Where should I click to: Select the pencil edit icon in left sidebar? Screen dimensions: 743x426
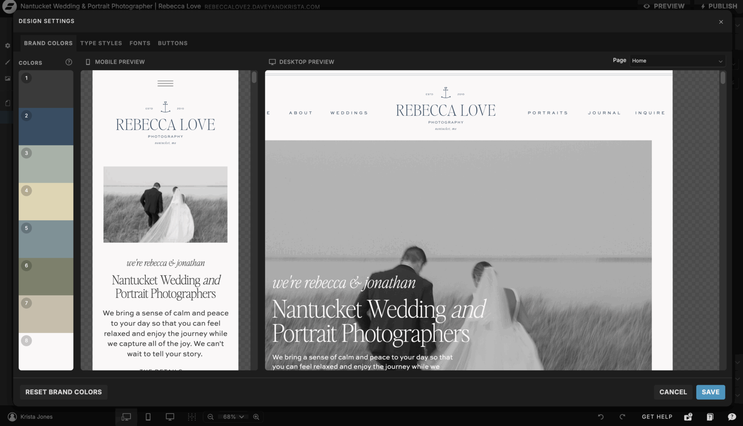pyautogui.click(x=7, y=62)
